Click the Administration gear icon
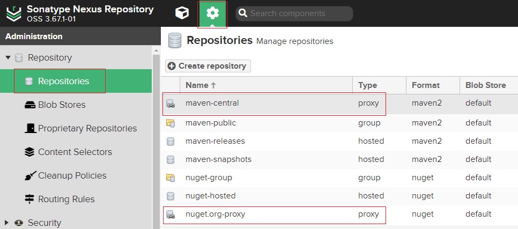 pyautogui.click(x=212, y=13)
